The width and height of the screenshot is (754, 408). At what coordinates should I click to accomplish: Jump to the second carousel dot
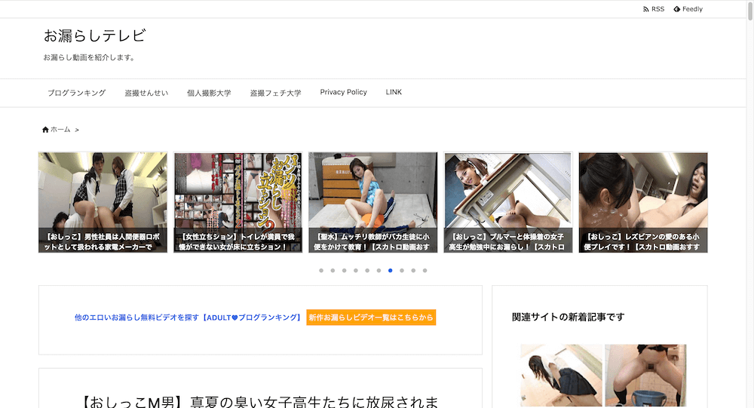point(333,270)
